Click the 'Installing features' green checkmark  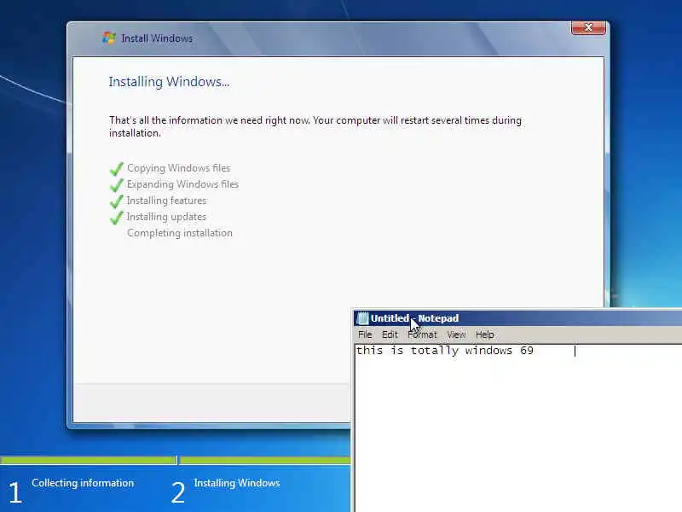(117, 201)
